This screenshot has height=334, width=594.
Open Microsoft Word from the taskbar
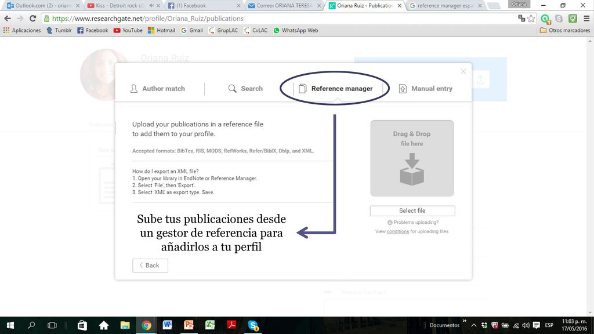pyautogui.click(x=168, y=325)
